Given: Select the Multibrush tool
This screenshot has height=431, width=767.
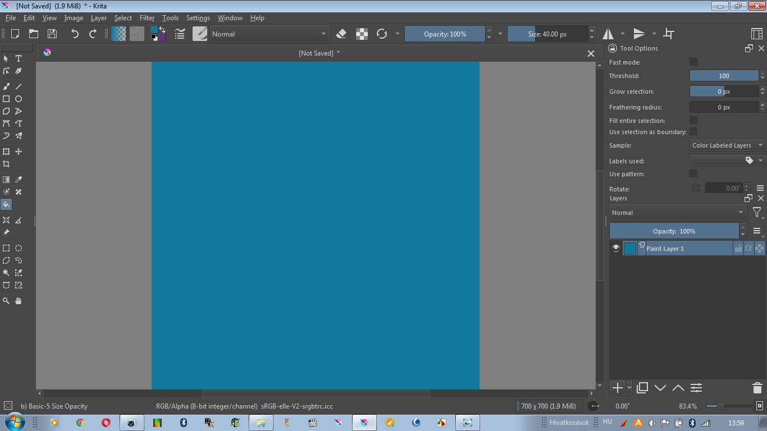Looking at the screenshot, I should point(19,136).
